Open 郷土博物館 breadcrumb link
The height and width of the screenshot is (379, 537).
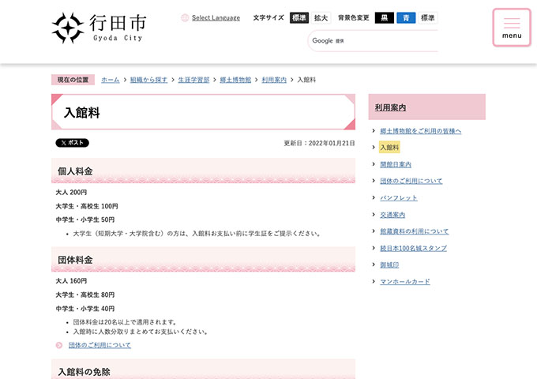pos(235,80)
